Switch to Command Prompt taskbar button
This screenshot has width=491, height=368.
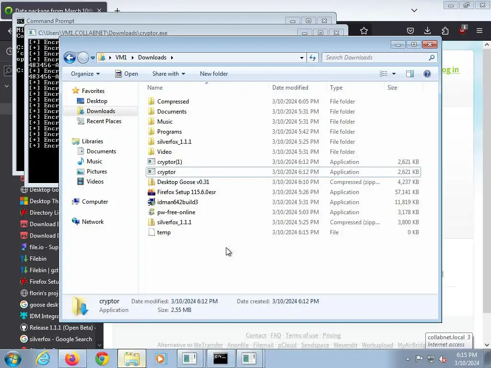pos(220,358)
